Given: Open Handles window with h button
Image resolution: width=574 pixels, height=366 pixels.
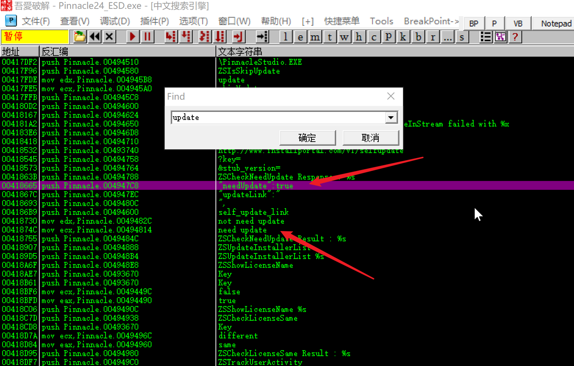Looking at the screenshot, I should point(359,37).
